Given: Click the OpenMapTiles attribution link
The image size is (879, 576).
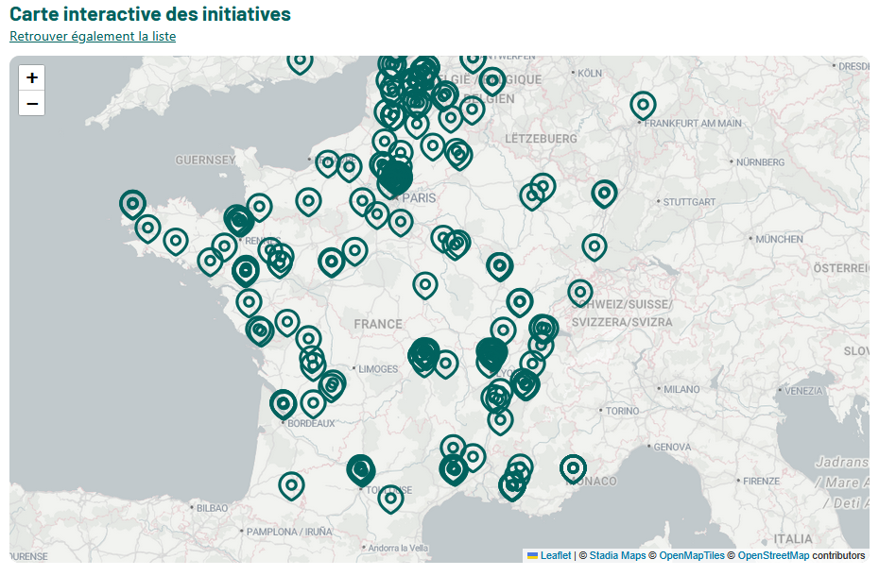Looking at the screenshot, I should coord(691,555).
